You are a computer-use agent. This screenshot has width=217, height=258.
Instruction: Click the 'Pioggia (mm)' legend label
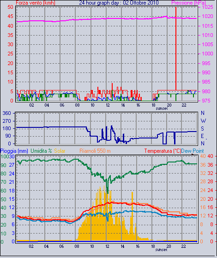pyautogui.click(x=14, y=151)
